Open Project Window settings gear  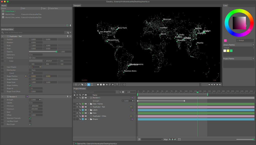[123, 92]
